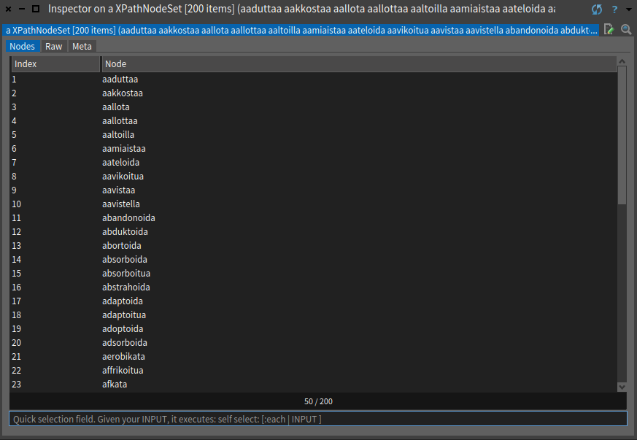Screen dimensions: 637x440
Task: Switch to the Meta tab
Action: (x=82, y=46)
